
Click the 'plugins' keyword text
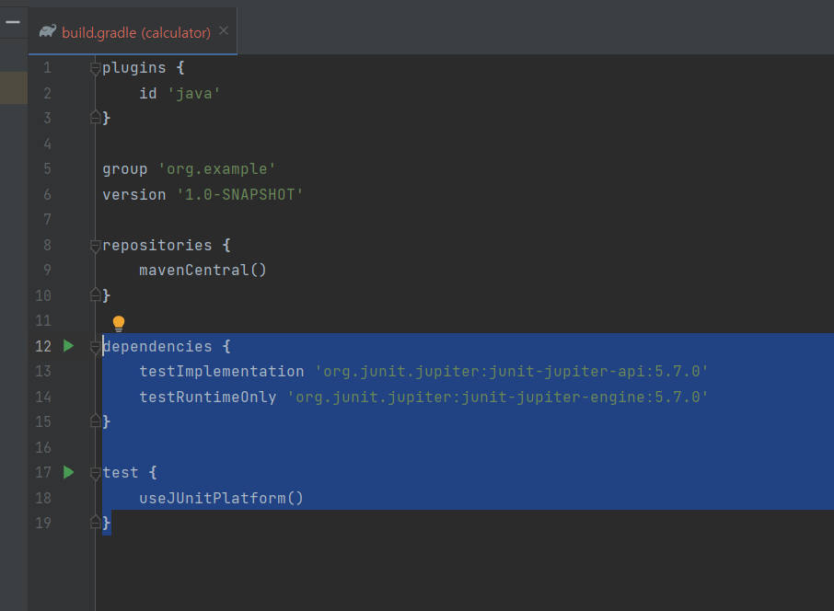134,68
